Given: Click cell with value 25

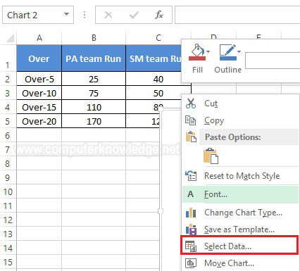Looking at the screenshot, I should [94, 79].
